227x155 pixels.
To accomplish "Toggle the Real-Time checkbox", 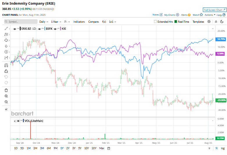I will point(176,22).
